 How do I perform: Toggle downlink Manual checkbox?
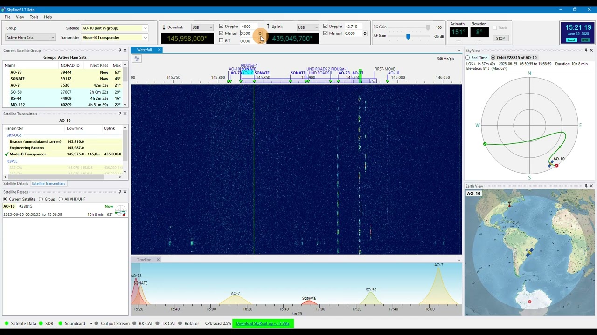point(221,33)
